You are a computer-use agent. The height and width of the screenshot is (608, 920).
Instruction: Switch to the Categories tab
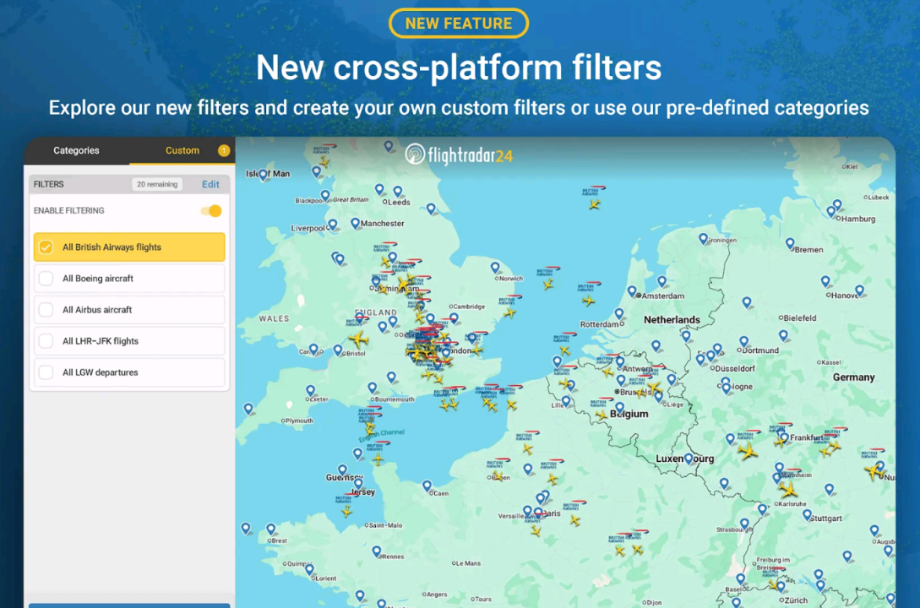[76, 150]
